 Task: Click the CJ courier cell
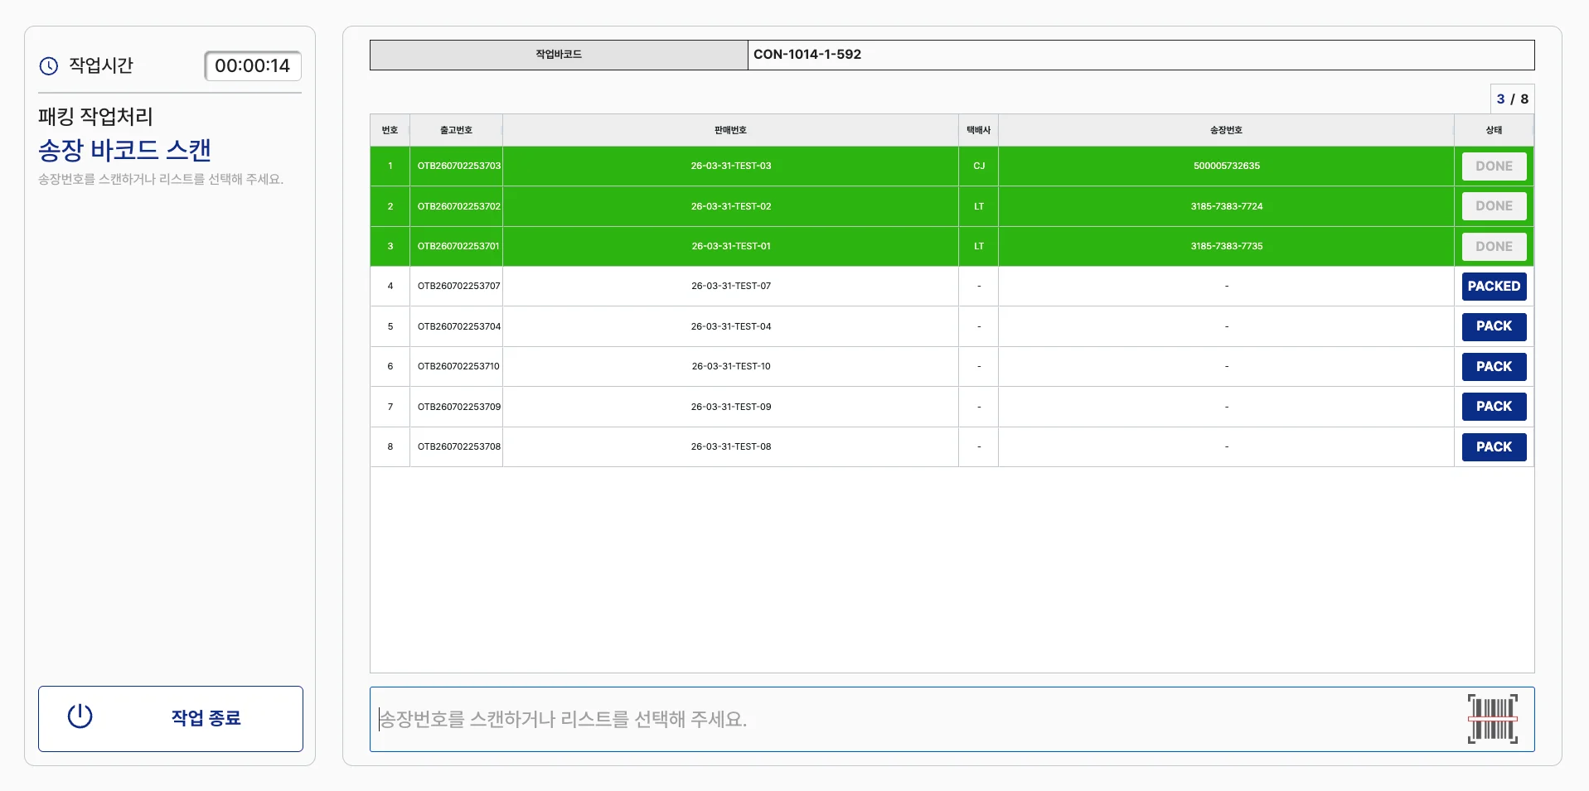coord(979,166)
